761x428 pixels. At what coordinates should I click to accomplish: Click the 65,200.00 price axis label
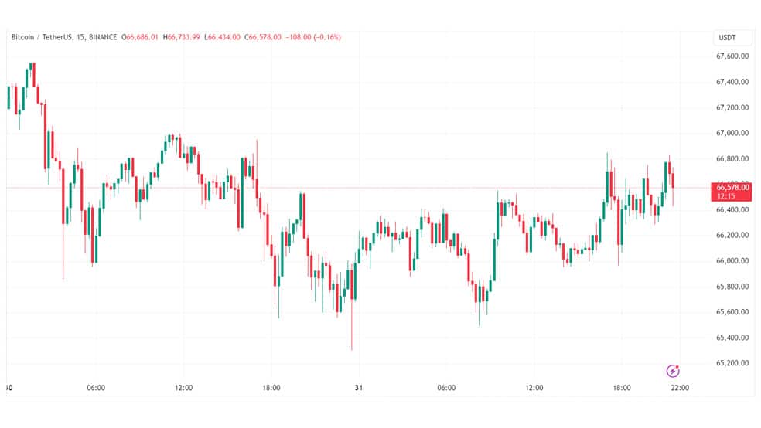coord(732,362)
